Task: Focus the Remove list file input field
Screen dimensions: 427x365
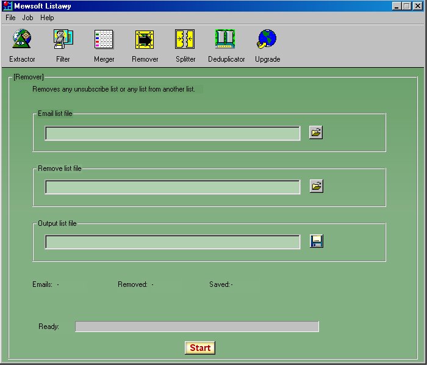Action: pyautogui.click(x=173, y=187)
